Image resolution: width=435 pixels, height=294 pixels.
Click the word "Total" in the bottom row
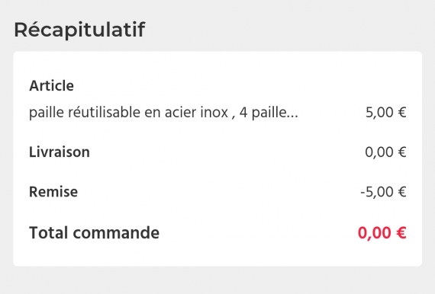point(48,232)
